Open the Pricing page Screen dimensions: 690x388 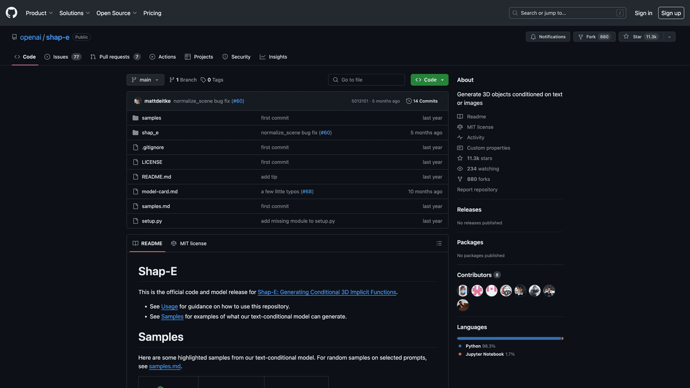(153, 13)
